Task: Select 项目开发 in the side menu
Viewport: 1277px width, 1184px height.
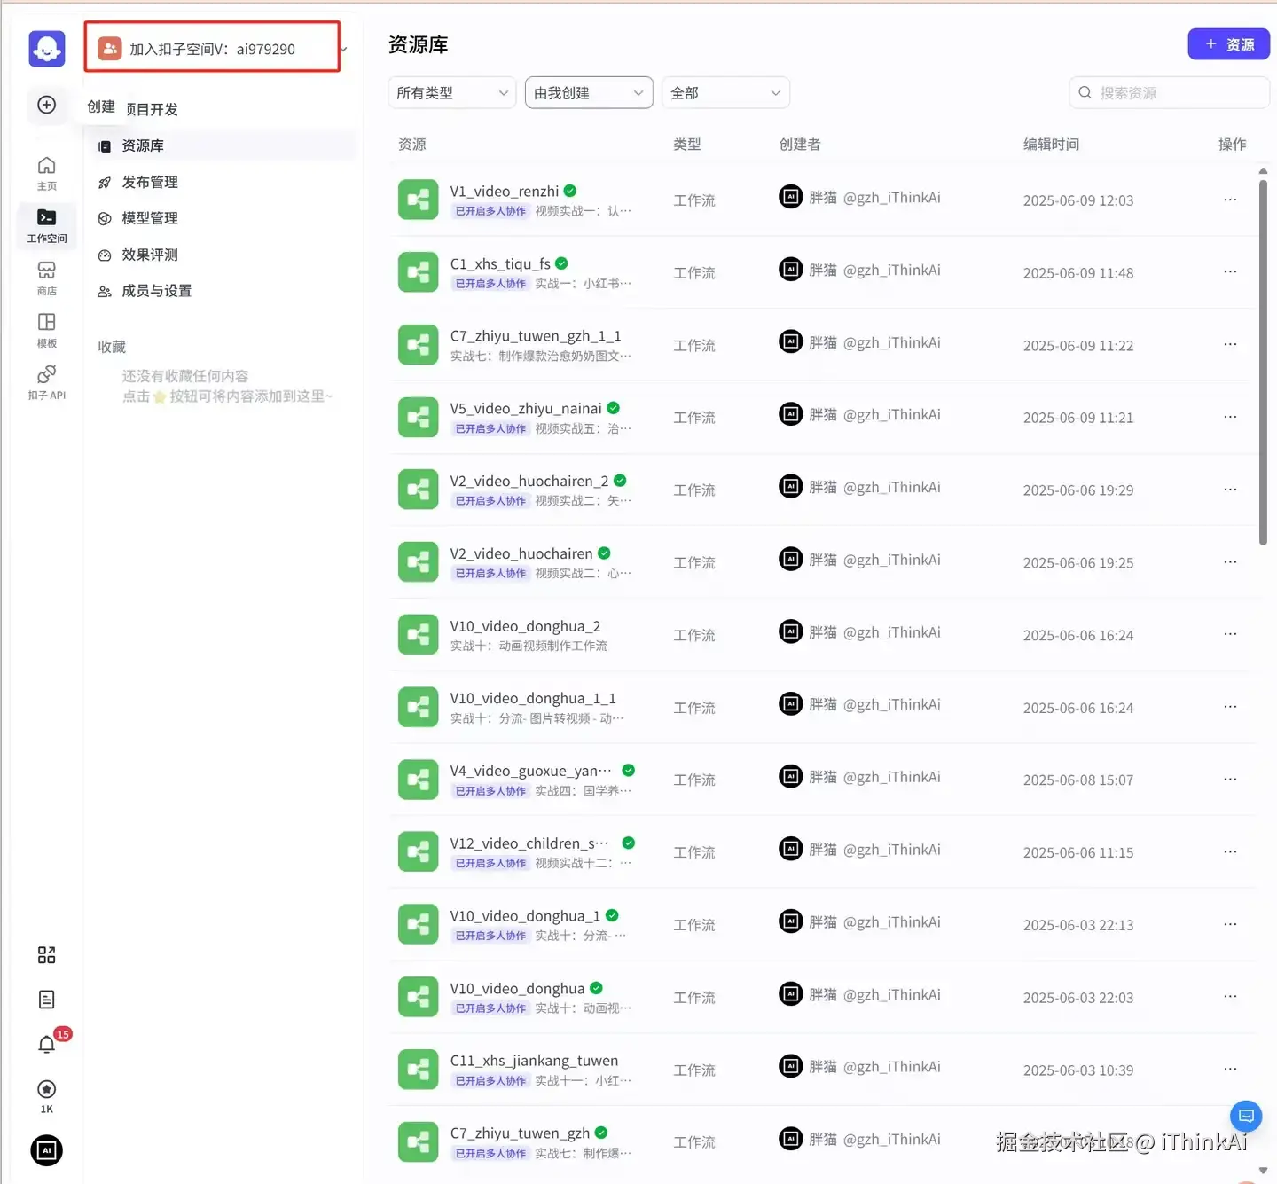Action: [152, 110]
